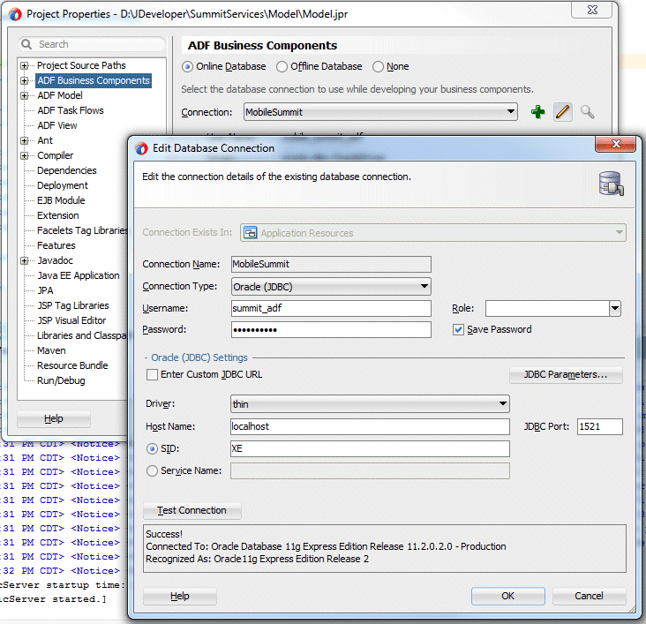
Task: Select the None radio button
Action: 378,67
